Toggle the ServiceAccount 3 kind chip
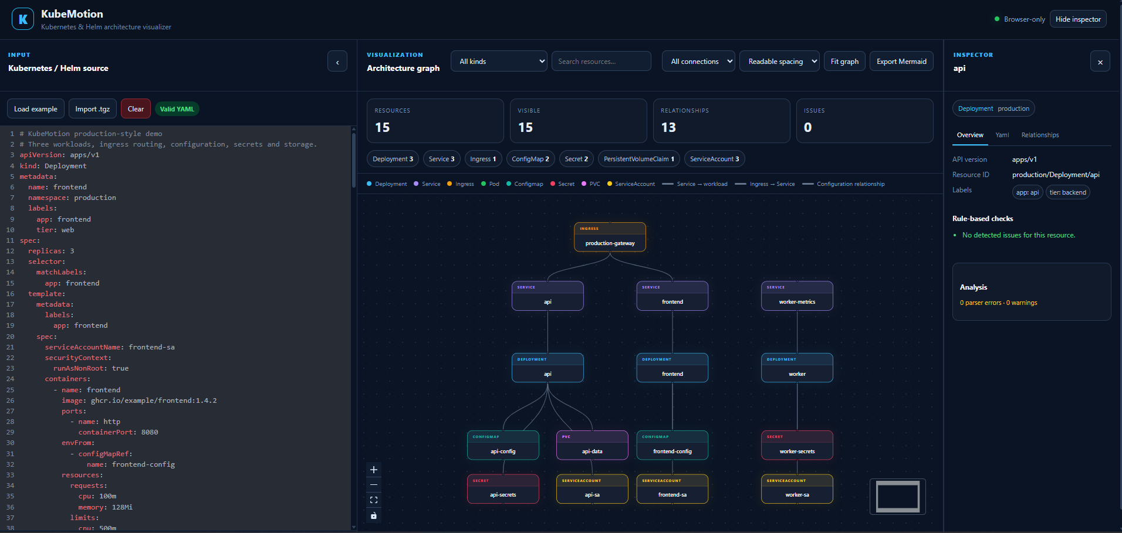 tap(715, 159)
